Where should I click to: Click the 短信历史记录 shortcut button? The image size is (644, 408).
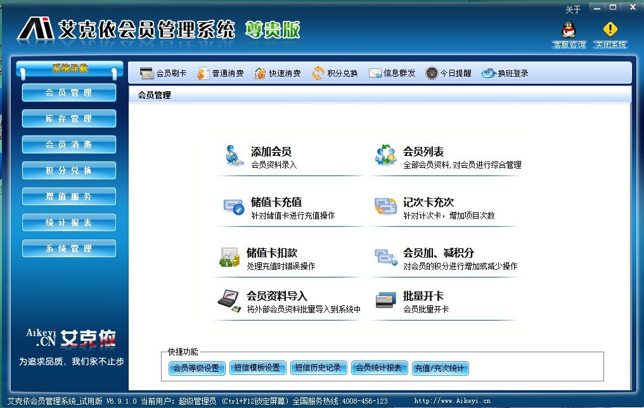318,368
